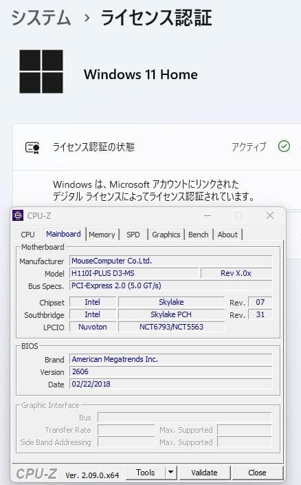Click the Chipset Skylake field
The image size is (301, 485).
point(172,302)
